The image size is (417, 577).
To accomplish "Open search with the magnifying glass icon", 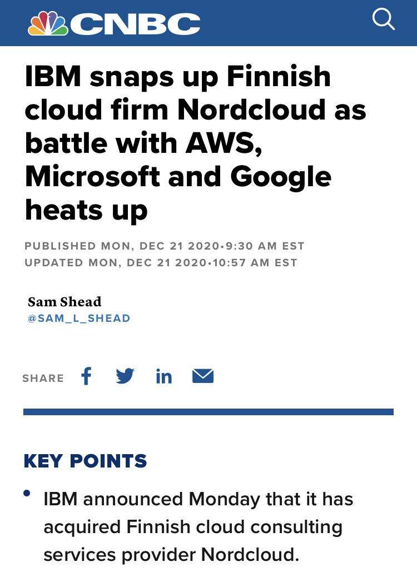I will (x=383, y=21).
